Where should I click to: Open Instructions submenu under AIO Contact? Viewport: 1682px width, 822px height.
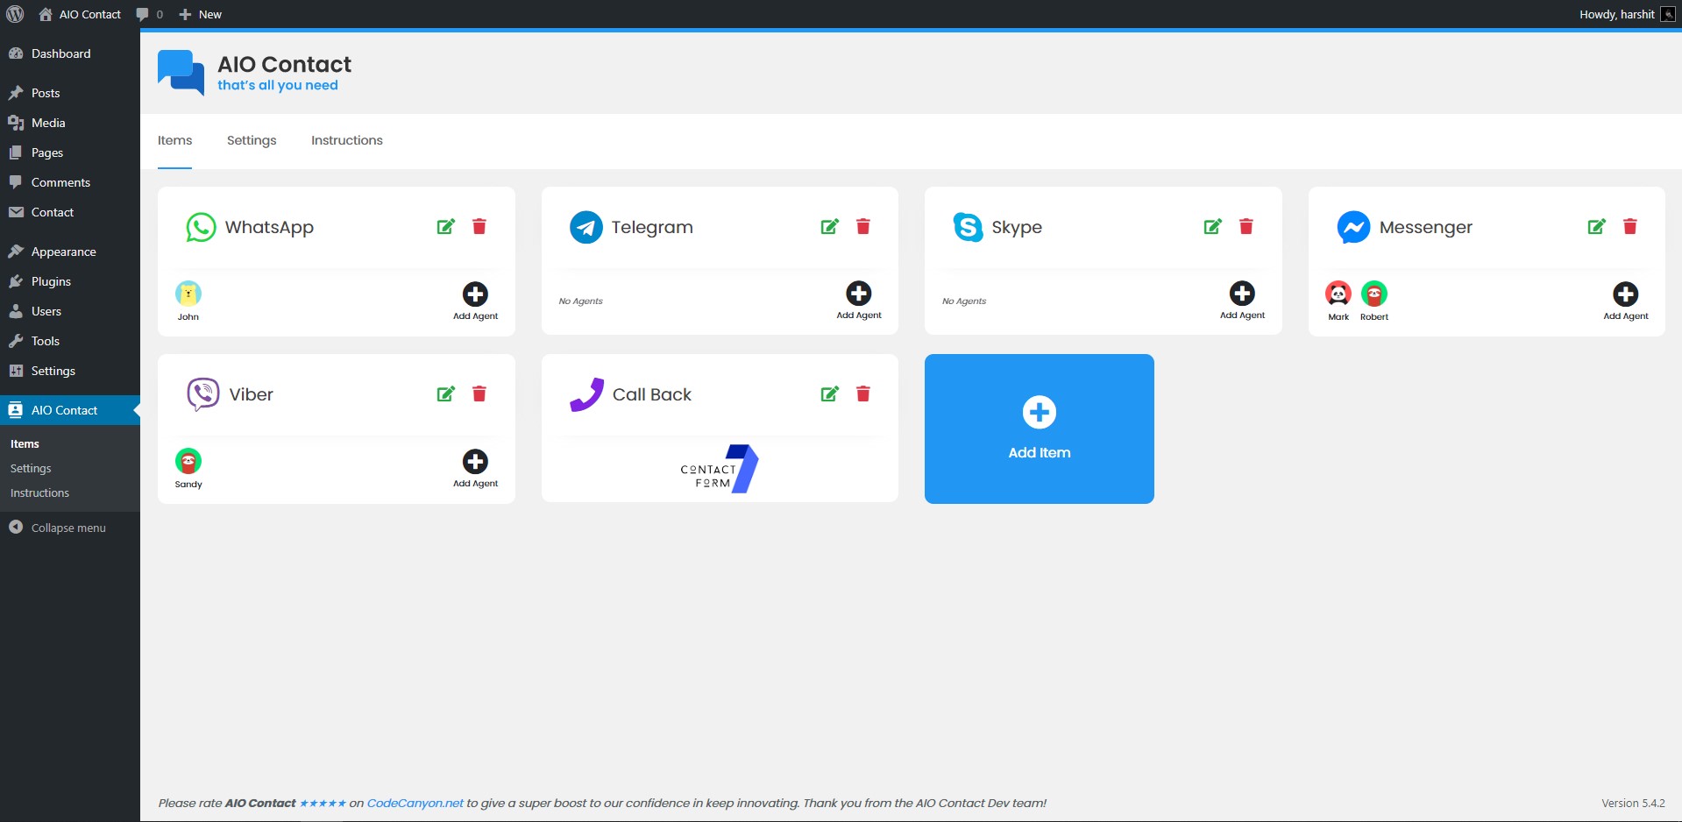point(39,493)
